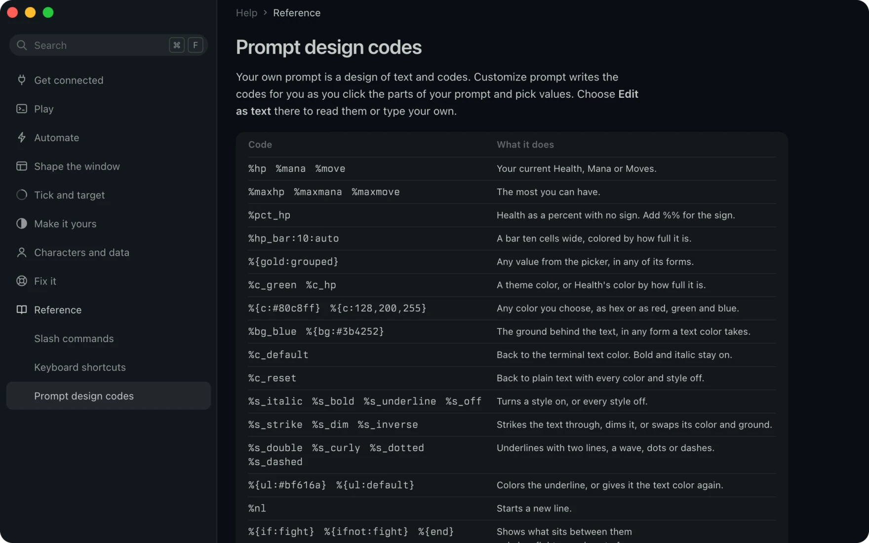Click the terminal icon beside Play
The width and height of the screenshot is (869, 543).
[x=22, y=109]
